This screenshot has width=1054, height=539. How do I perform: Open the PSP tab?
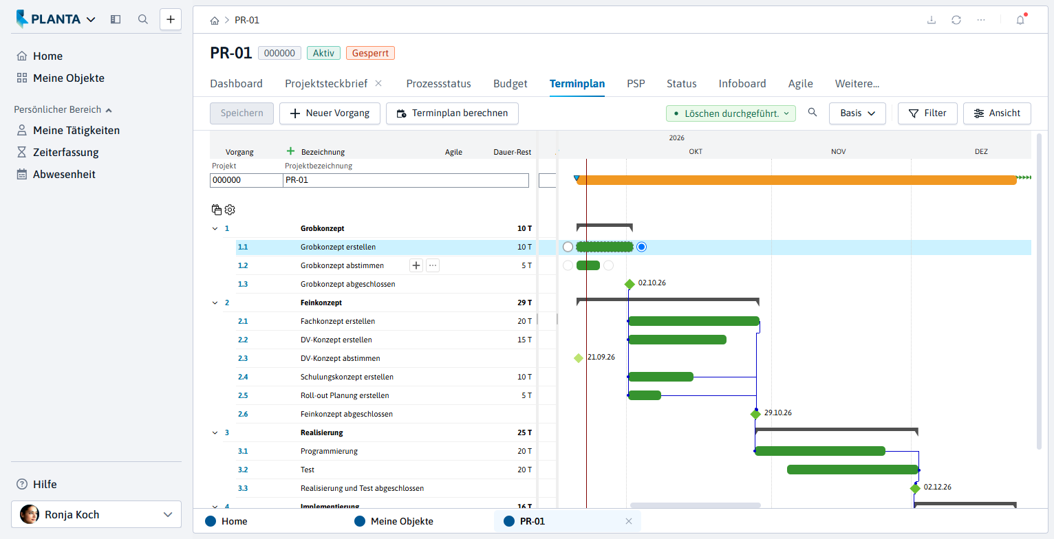[x=636, y=84]
